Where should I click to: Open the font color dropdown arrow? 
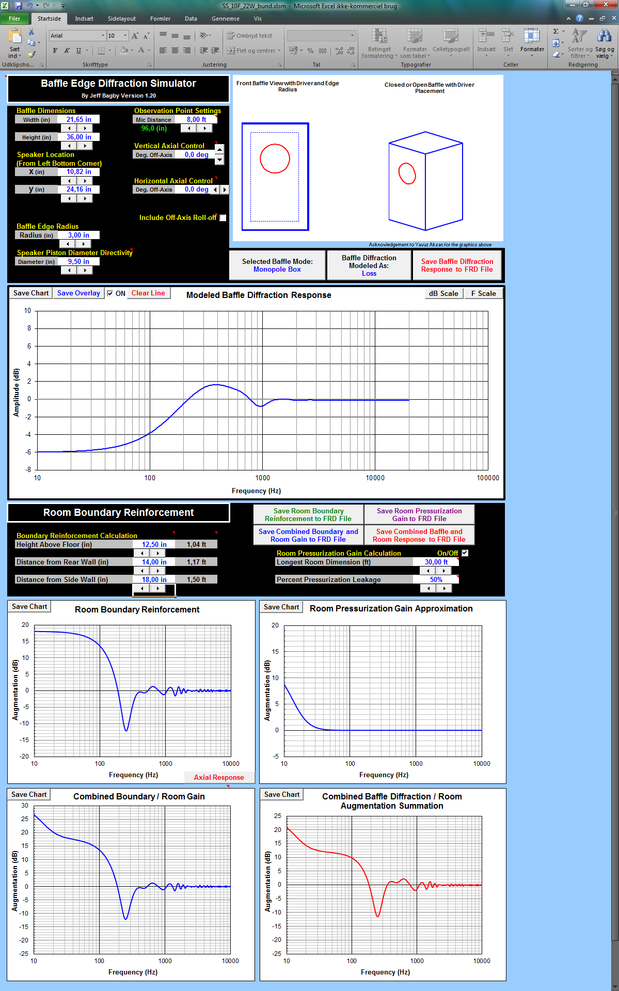click(149, 51)
